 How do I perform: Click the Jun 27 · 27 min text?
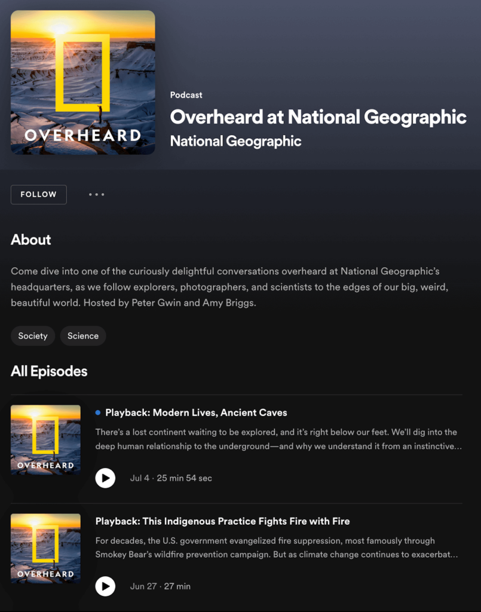click(x=160, y=586)
